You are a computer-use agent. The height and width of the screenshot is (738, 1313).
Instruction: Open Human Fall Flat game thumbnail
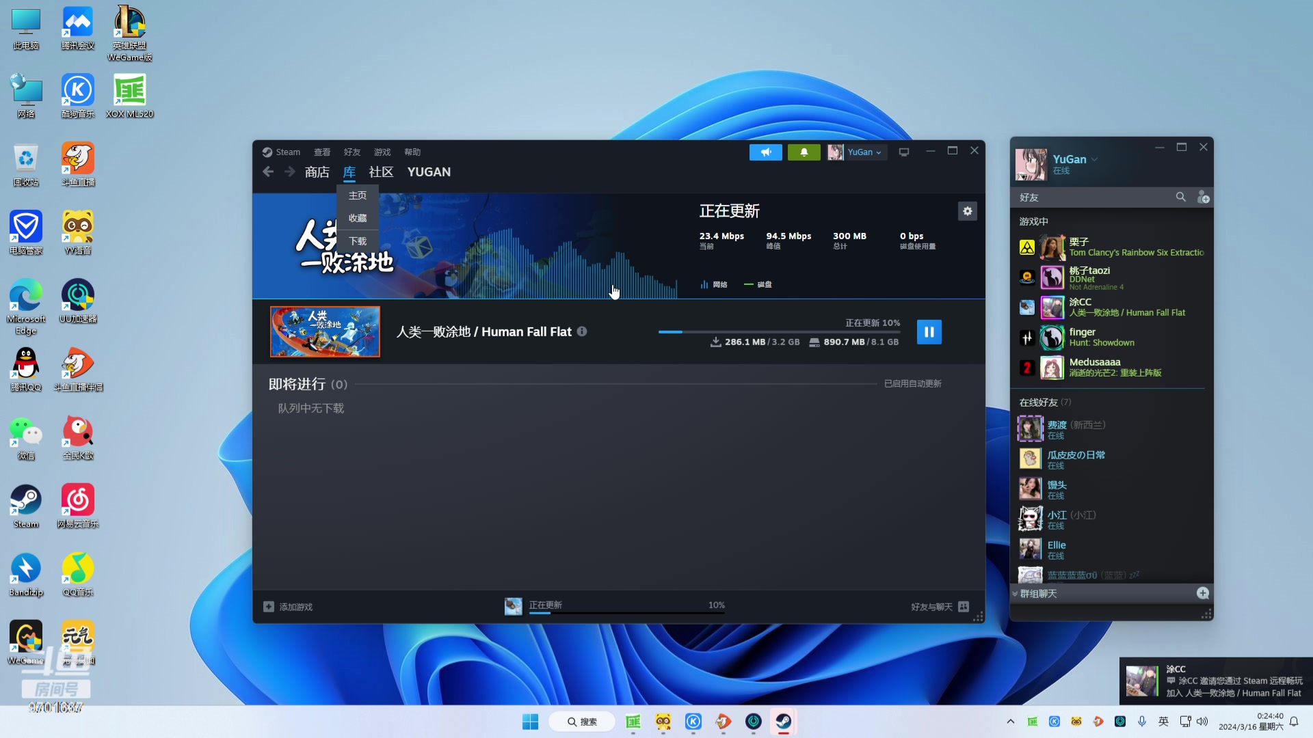point(325,331)
